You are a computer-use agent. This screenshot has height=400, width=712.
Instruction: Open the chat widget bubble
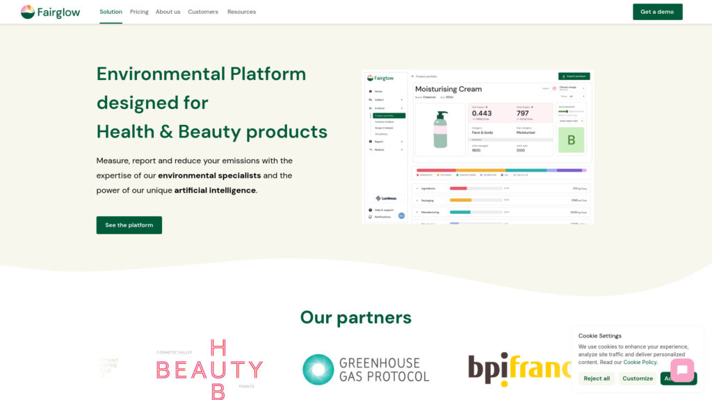[x=682, y=369]
